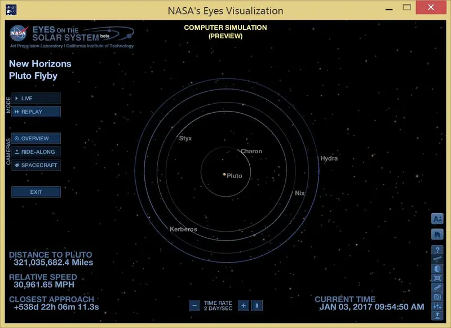This screenshot has width=451, height=328.
Task: Click the distance to Pluto value
Action: tap(54, 263)
